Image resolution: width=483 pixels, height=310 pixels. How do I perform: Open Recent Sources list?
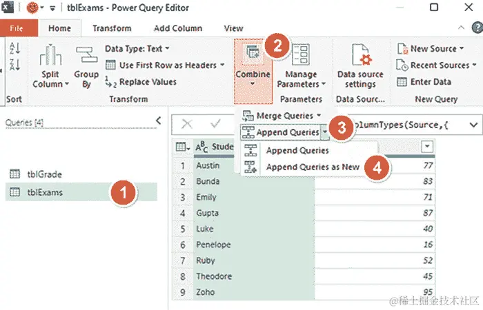point(436,65)
